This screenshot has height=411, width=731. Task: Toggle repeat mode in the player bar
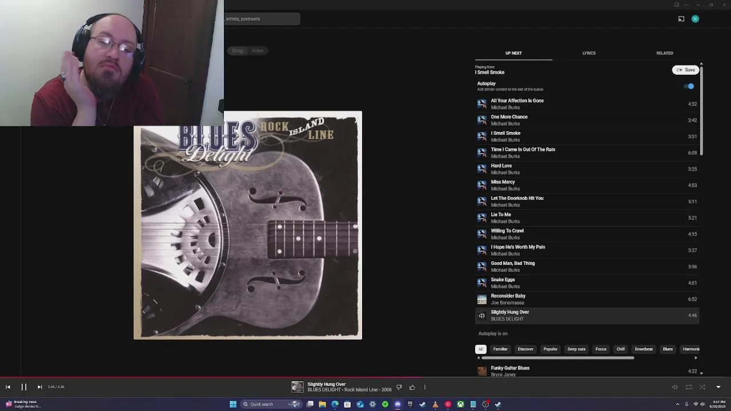click(689, 387)
